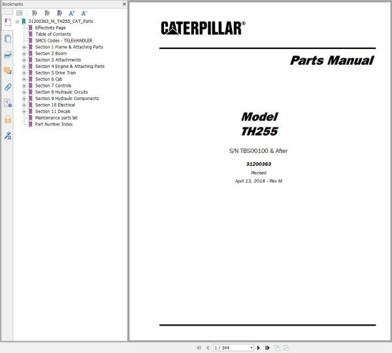Image resolution: width=392 pixels, height=353 pixels.
Task: Select the Section 2 Boom label
Action: tap(51, 54)
